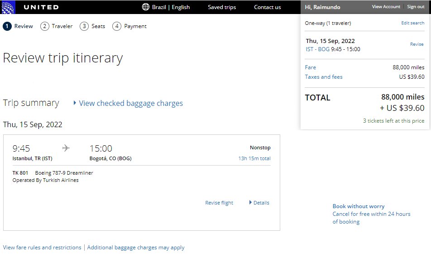Click the Trip summary heading

(31, 103)
